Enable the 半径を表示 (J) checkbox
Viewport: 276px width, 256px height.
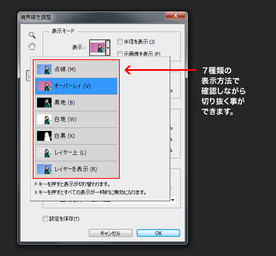[x=120, y=42]
